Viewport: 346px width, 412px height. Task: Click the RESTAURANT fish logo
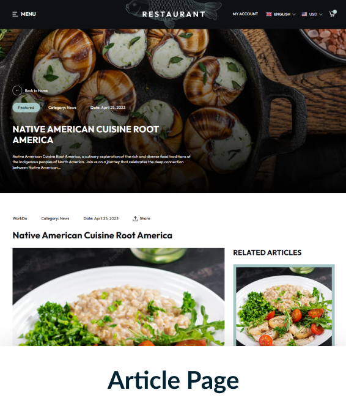(174, 13)
